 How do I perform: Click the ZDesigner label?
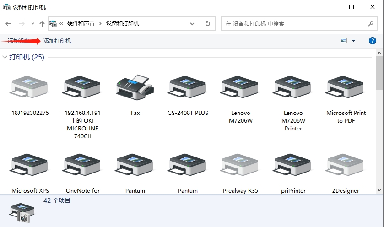pos(346,190)
